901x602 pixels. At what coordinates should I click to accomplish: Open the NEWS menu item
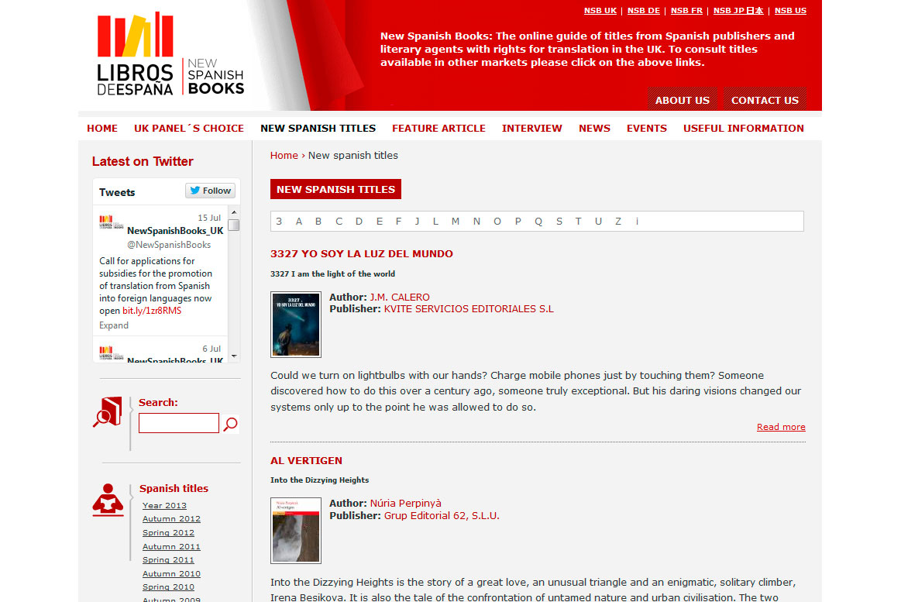pyautogui.click(x=594, y=128)
